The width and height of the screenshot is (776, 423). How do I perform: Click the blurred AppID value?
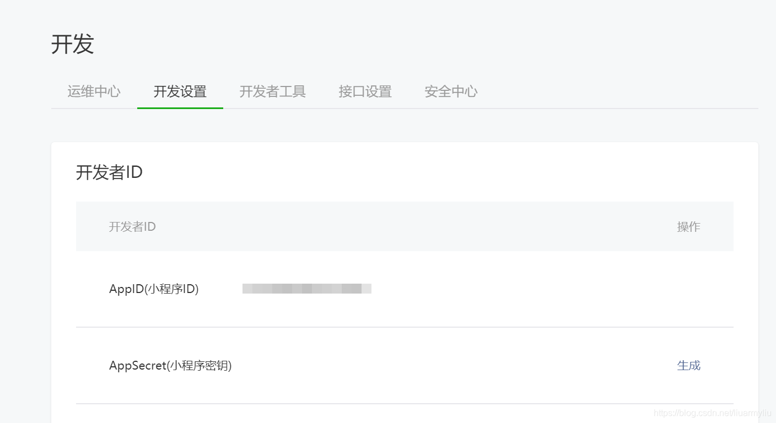(306, 288)
